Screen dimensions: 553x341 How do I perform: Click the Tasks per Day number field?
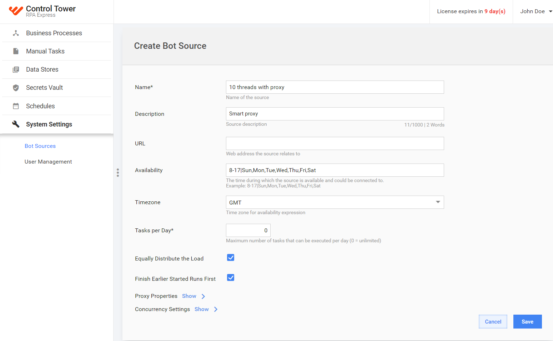click(x=248, y=231)
